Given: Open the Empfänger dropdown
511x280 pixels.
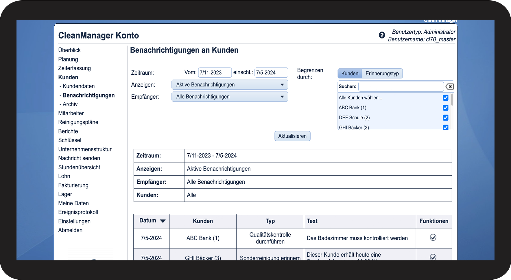Looking at the screenshot, I should pos(230,97).
